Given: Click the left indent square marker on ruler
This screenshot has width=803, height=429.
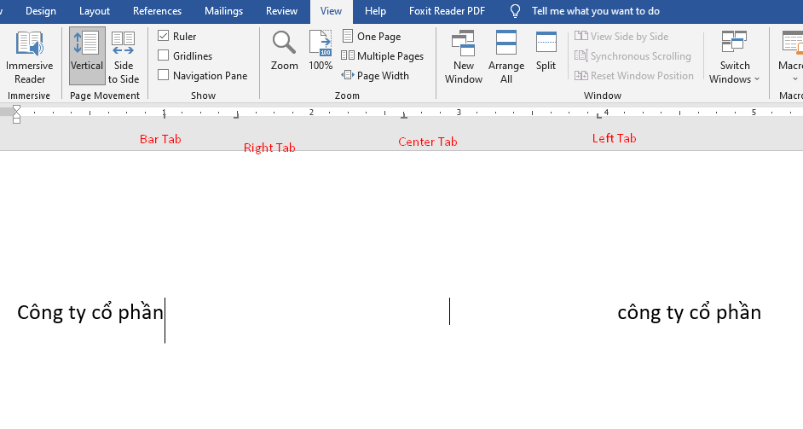Looking at the screenshot, I should click(16, 120).
